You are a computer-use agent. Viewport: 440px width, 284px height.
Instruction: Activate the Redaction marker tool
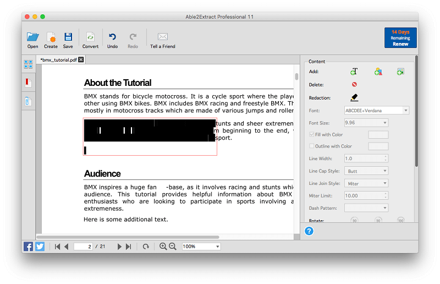(x=354, y=97)
